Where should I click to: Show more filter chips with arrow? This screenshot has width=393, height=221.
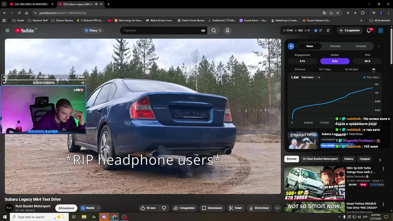click(x=380, y=160)
